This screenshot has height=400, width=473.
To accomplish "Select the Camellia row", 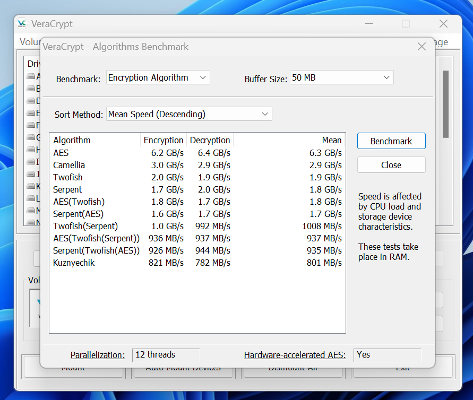I will coord(197,165).
